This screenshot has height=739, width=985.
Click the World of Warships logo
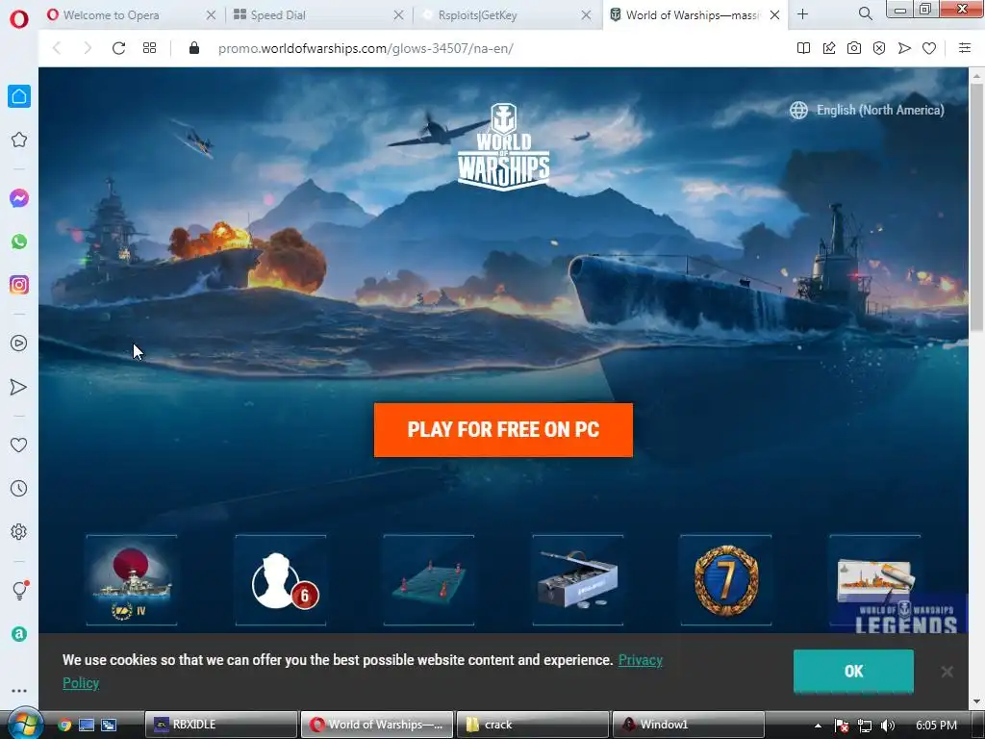503,147
